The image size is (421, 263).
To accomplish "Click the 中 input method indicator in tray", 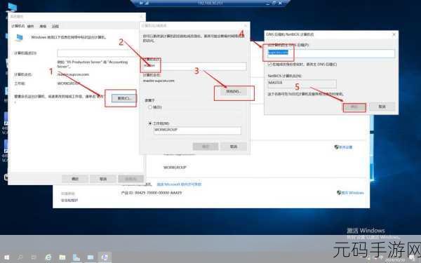I will [381, 257].
